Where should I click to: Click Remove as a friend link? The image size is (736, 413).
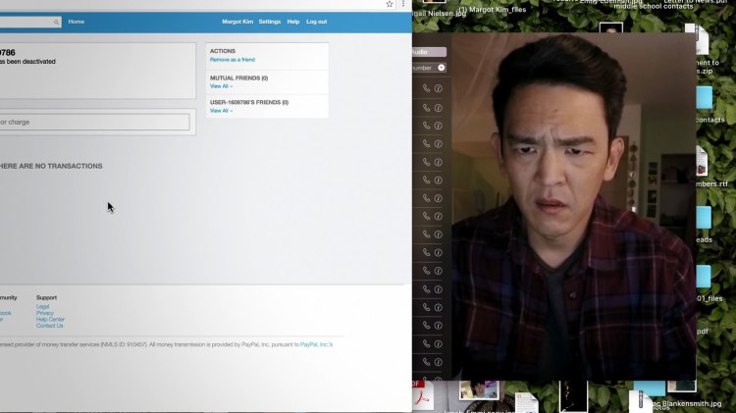pos(233,60)
